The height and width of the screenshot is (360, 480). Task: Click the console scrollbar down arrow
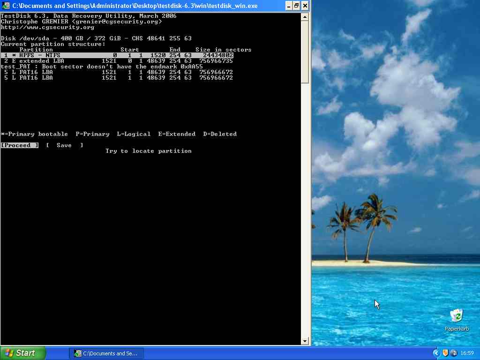point(305,341)
